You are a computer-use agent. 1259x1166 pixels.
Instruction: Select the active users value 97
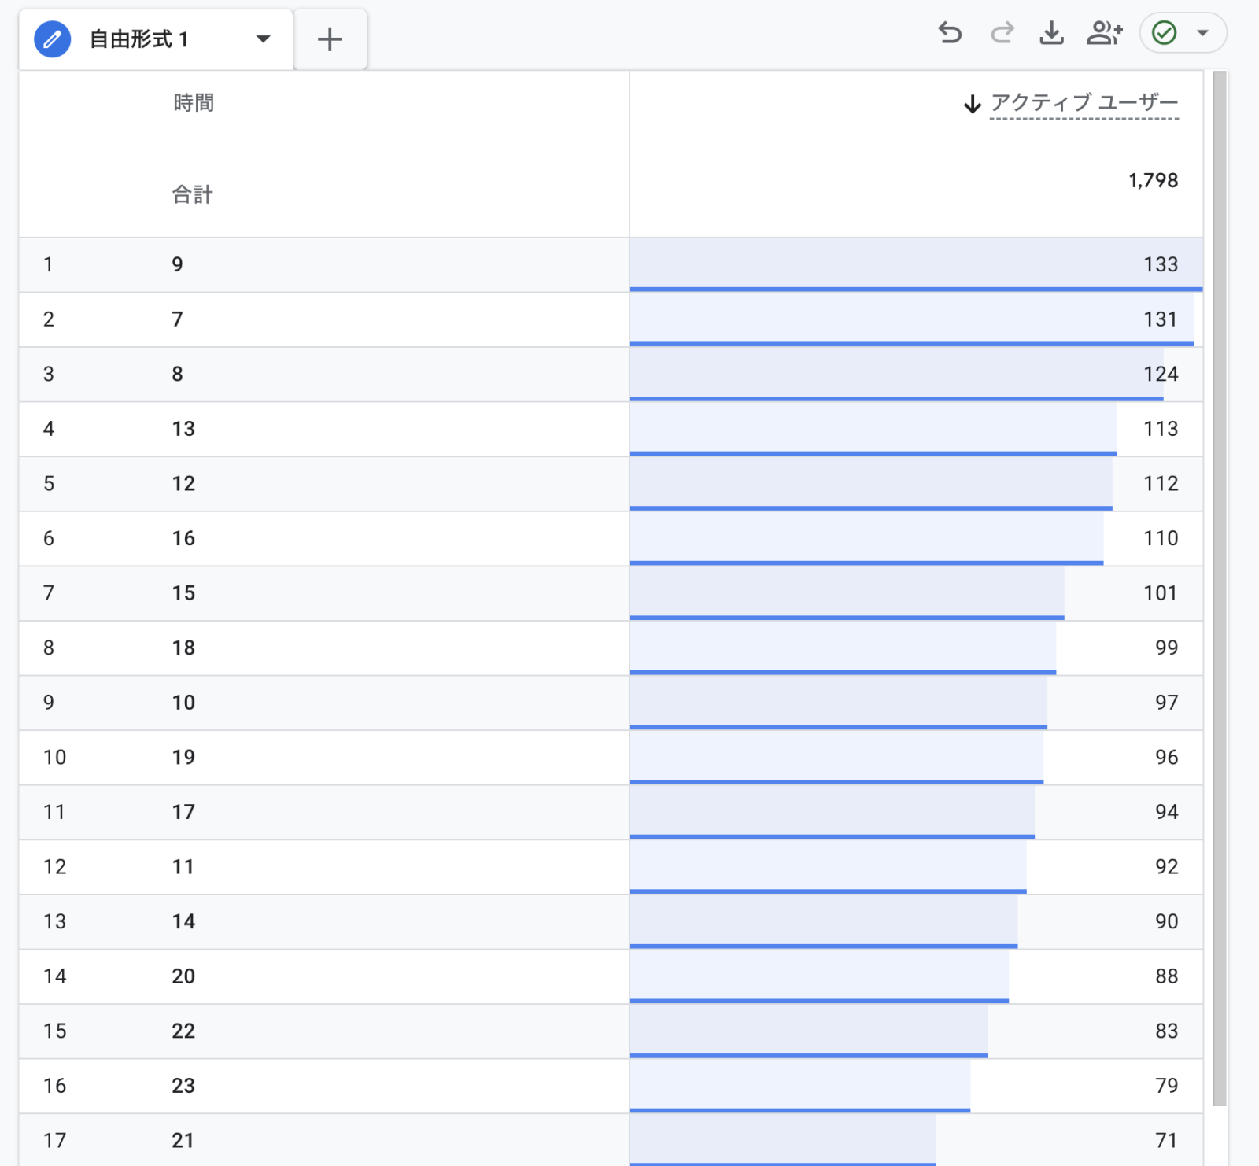pyautogui.click(x=1167, y=702)
